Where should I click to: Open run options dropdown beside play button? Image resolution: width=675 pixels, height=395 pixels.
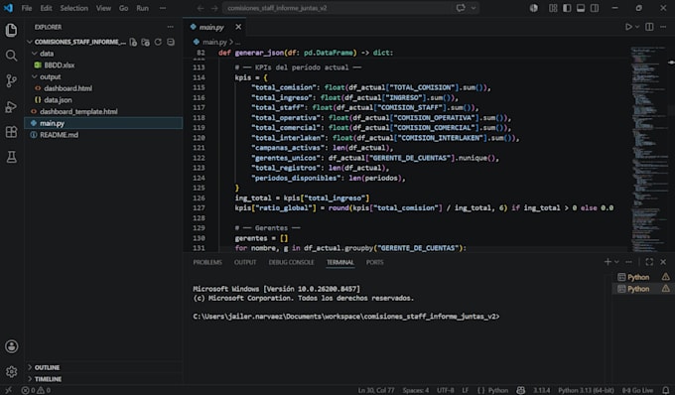637,27
